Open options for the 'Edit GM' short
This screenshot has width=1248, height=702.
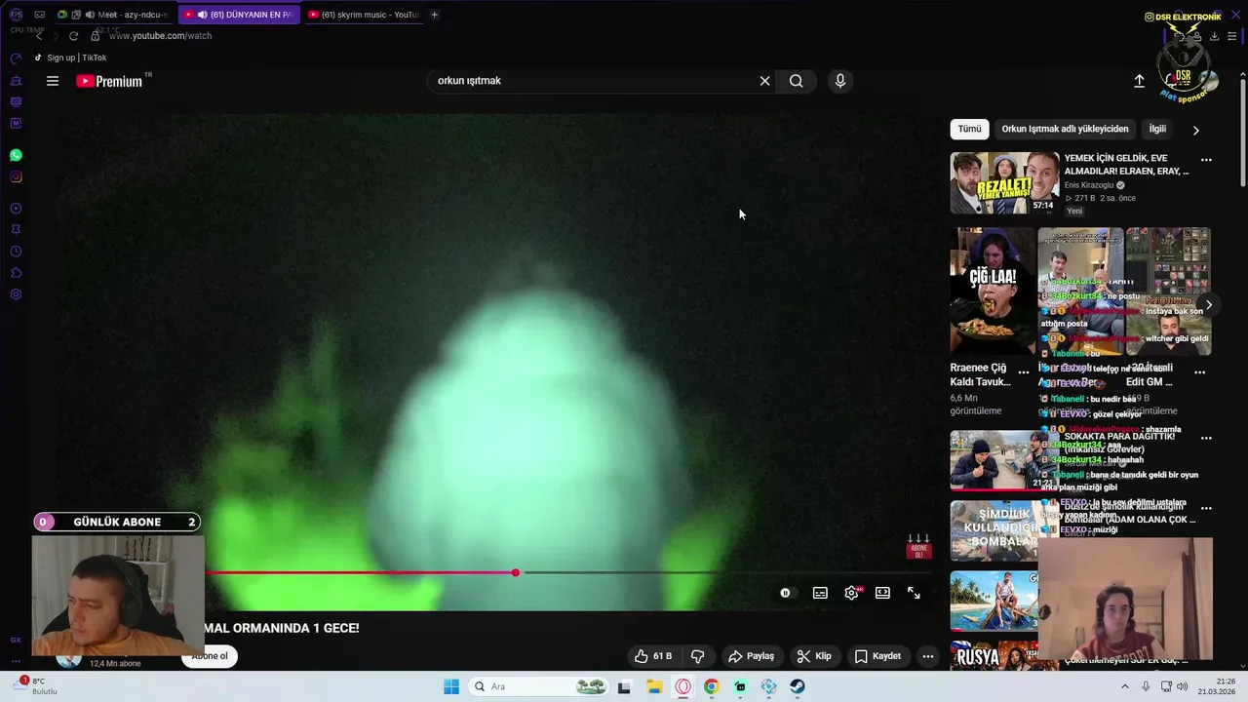coord(1200,372)
